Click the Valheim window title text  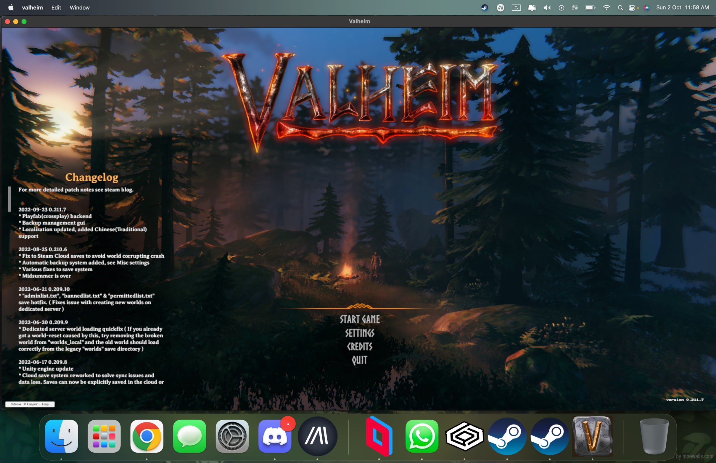[x=359, y=21]
